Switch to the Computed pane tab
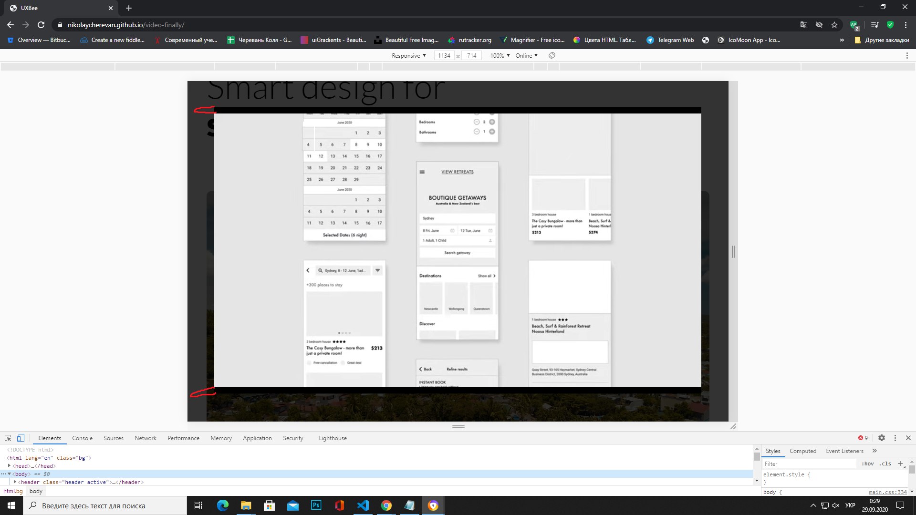 803,451
